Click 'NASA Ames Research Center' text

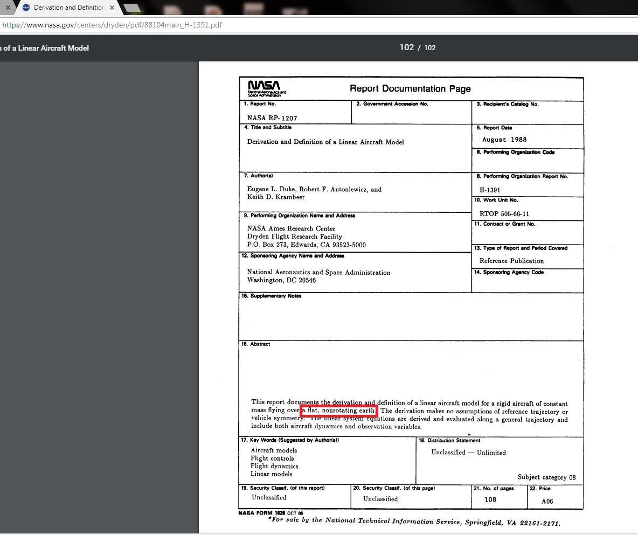291,228
